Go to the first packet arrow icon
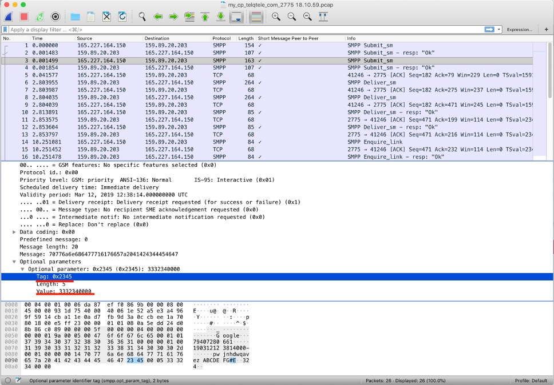This screenshot has width=554, height=385. click(205, 17)
